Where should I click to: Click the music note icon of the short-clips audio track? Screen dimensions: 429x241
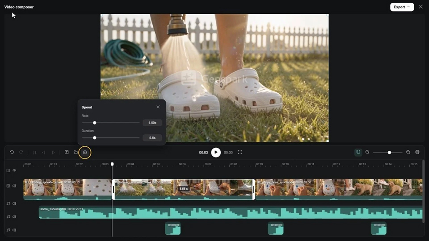click(x=8, y=230)
